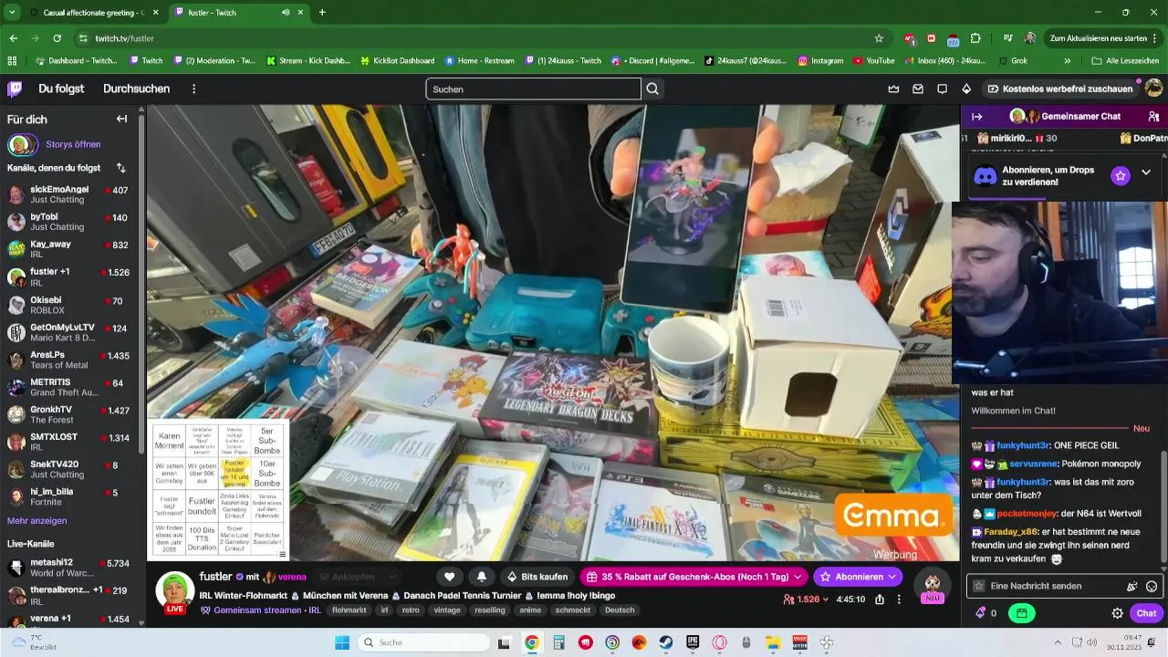The width and height of the screenshot is (1168, 657).
Task: Open the Abonnieren dropdown button
Action: pyautogui.click(x=858, y=577)
